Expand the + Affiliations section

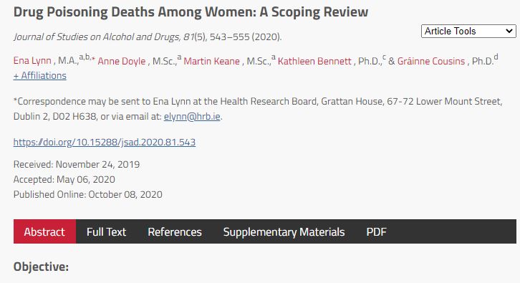tap(40, 76)
